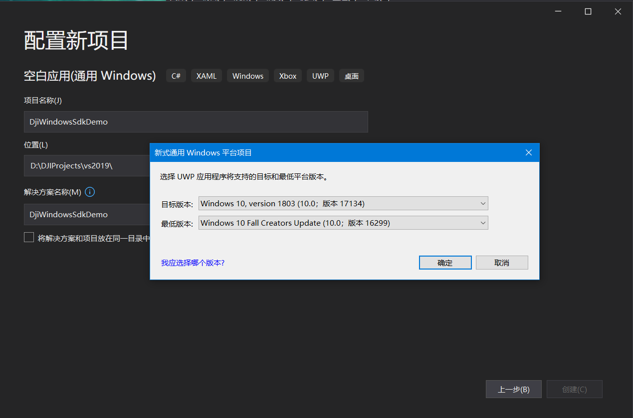Cancel the UWP version dialog with 取消
The image size is (633, 418).
502,263
